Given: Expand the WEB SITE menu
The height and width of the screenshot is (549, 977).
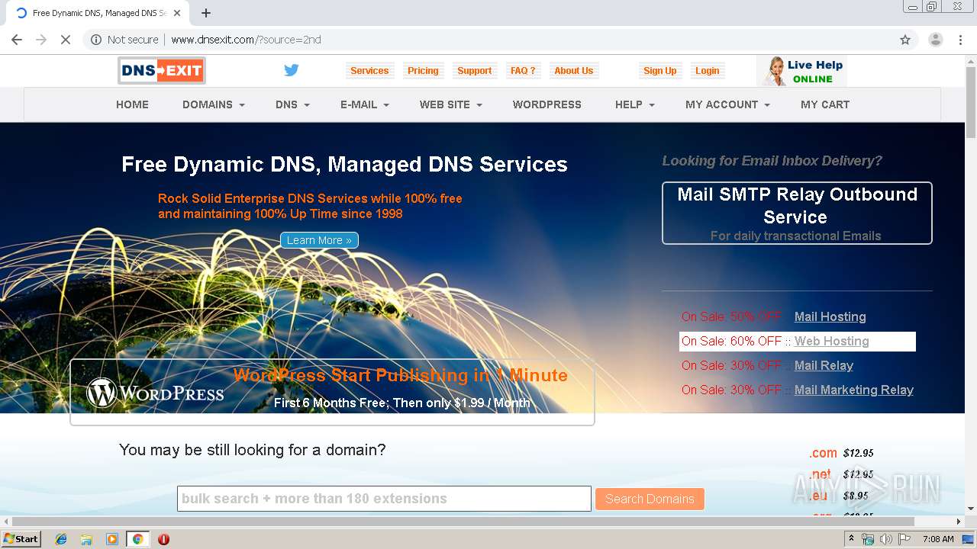Looking at the screenshot, I should pyautogui.click(x=451, y=104).
